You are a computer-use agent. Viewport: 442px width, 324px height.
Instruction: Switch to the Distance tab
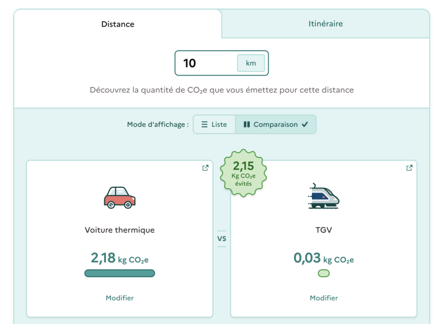tap(118, 24)
